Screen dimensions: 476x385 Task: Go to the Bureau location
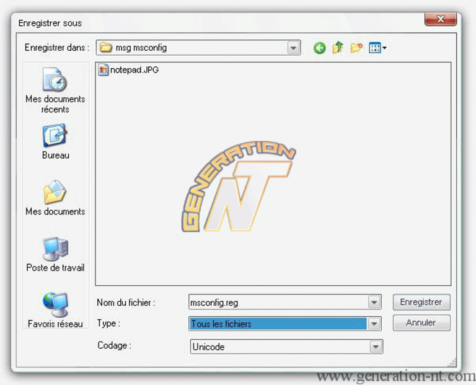55,141
